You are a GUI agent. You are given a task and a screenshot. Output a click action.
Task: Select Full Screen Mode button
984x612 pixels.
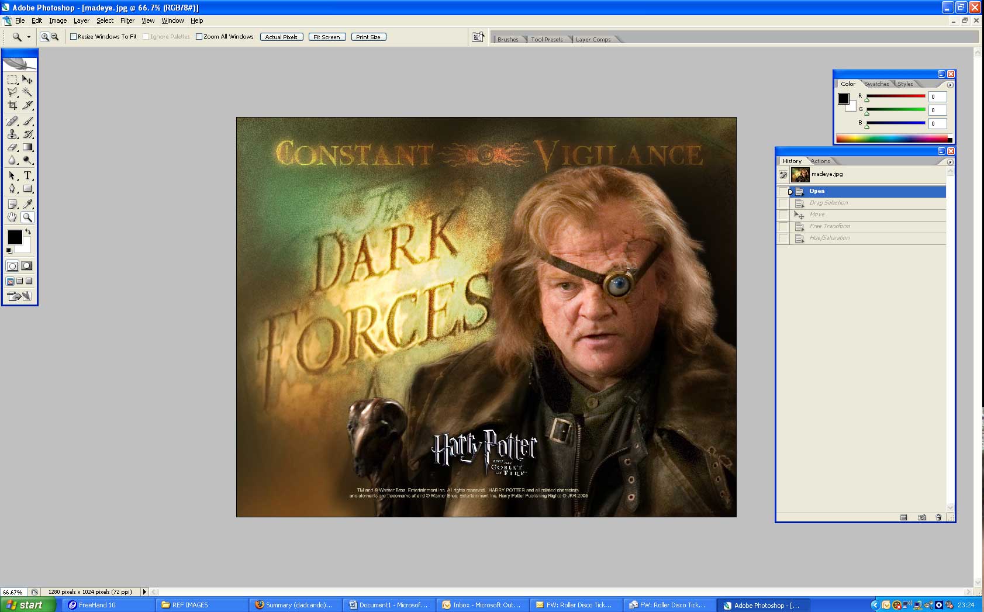click(x=29, y=281)
